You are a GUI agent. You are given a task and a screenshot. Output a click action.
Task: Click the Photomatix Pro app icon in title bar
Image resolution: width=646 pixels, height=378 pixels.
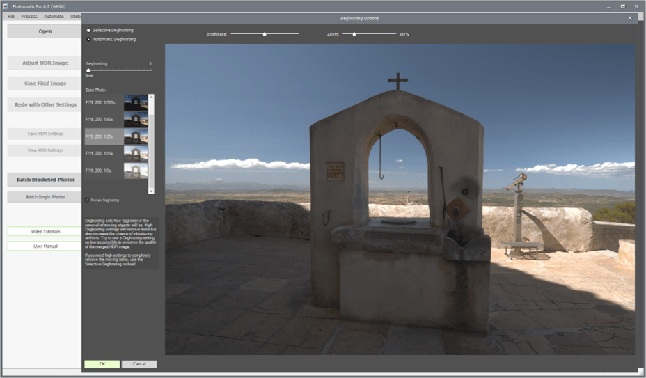[6, 6]
